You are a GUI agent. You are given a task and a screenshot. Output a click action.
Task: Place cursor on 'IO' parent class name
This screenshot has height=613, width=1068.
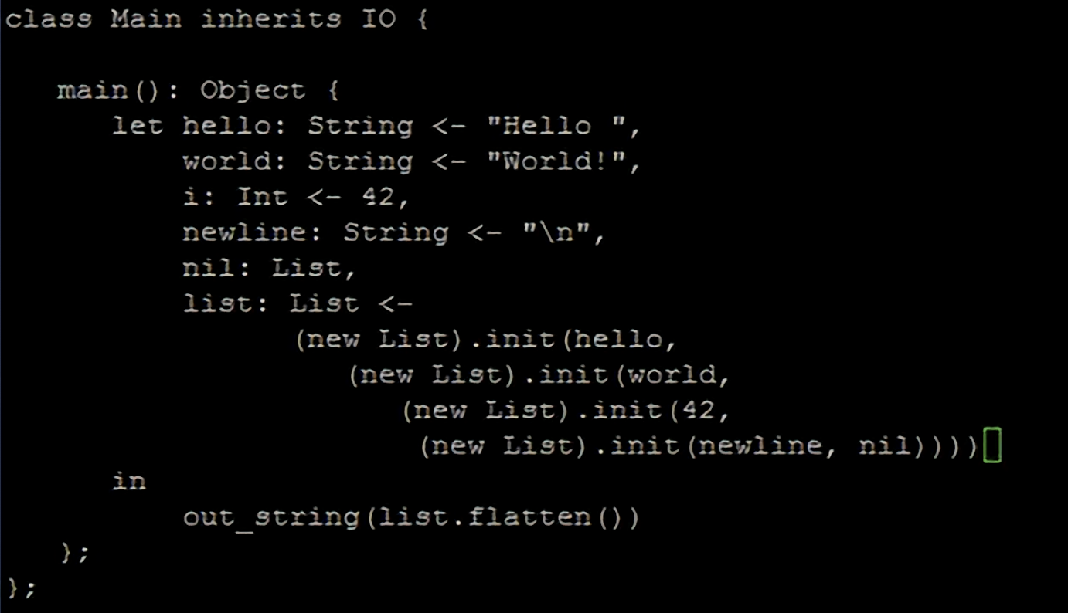pos(379,19)
